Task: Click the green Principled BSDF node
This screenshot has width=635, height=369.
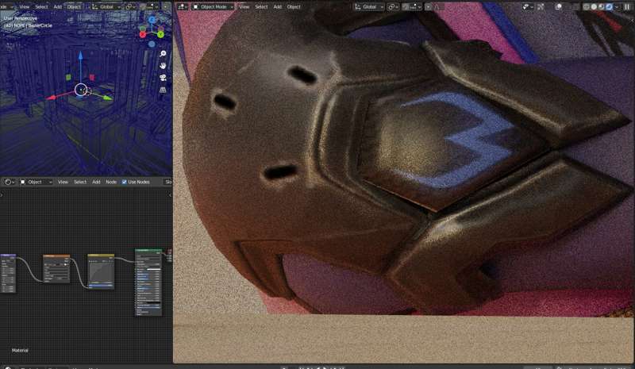Action: (x=148, y=283)
